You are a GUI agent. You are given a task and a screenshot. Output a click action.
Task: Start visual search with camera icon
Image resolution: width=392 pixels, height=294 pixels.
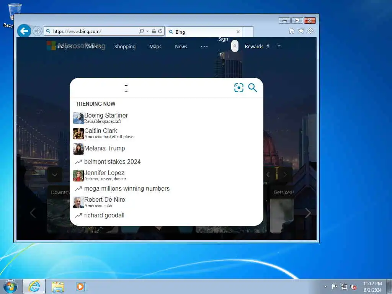tap(239, 88)
